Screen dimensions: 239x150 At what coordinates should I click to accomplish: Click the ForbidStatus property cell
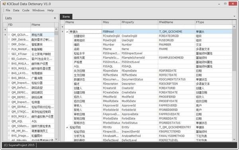[139, 123]
